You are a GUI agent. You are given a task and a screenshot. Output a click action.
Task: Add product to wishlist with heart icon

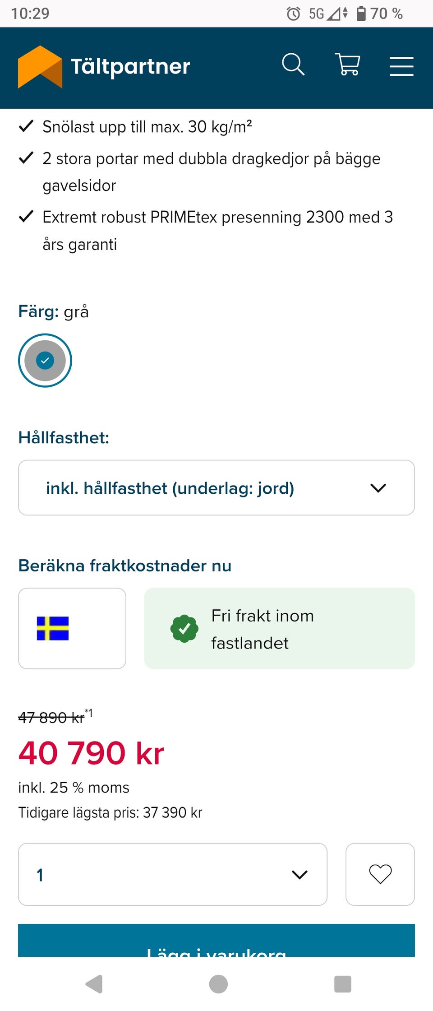click(380, 874)
